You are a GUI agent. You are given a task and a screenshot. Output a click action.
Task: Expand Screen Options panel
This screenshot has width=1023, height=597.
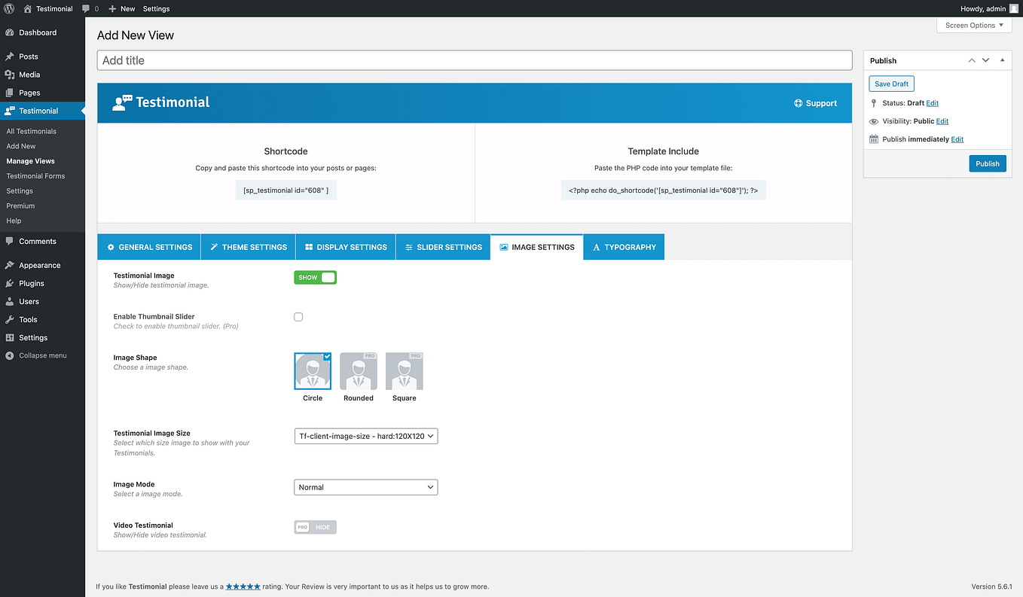974,25
